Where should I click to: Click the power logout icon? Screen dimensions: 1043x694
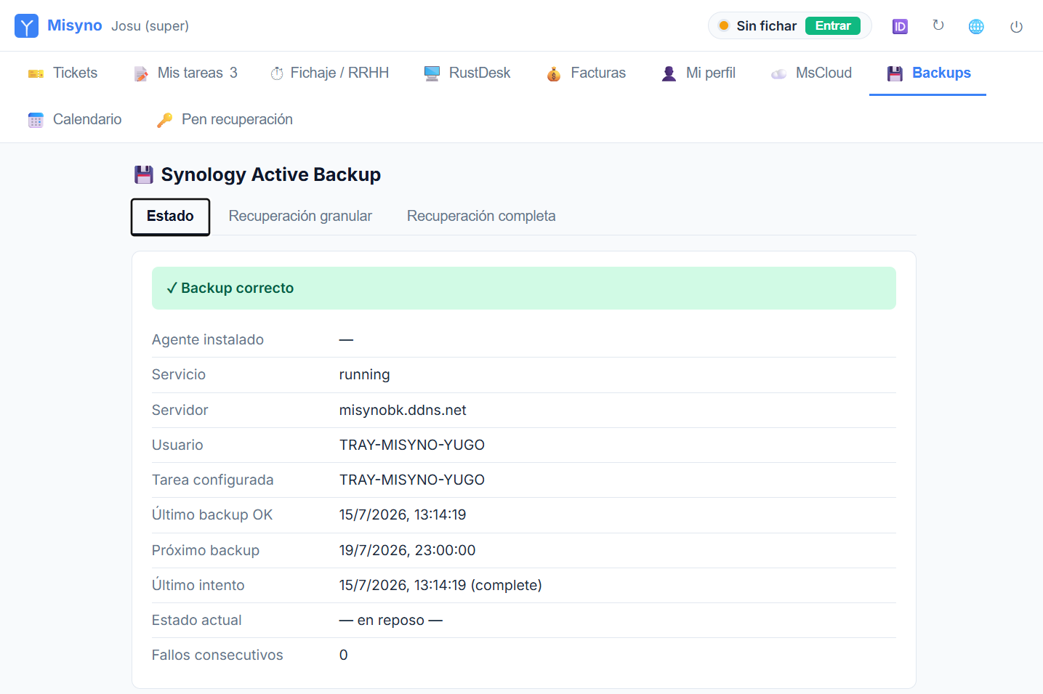(x=1016, y=27)
